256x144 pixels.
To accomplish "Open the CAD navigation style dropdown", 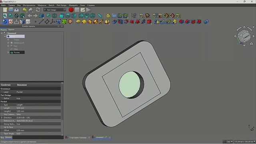I will coord(228,142).
